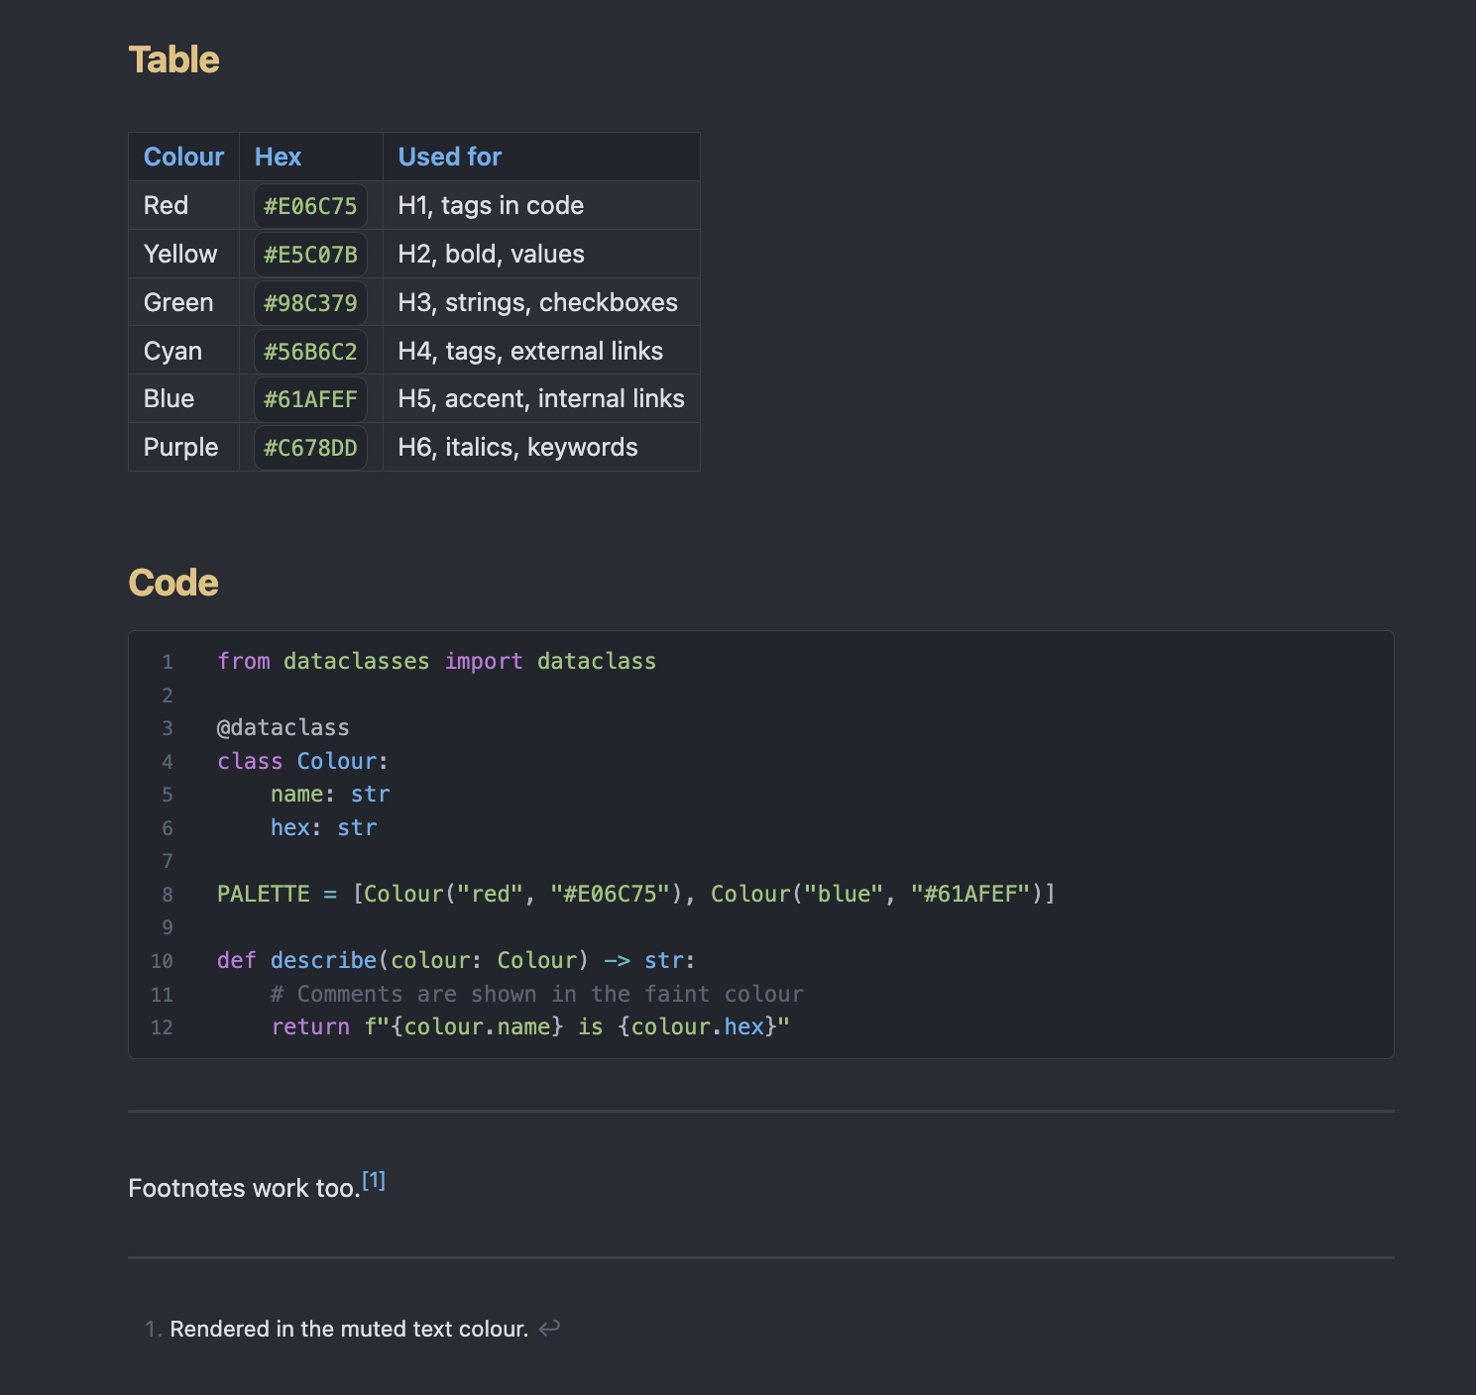Click the 'PALETTE' variable in code
Image resolution: width=1476 pixels, height=1395 pixels.
pyautogui.click(x=264, y=894)
